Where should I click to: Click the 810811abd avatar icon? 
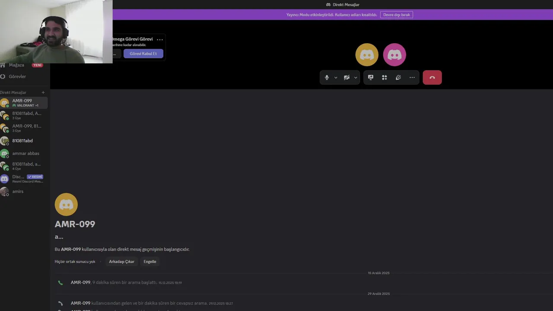[x=4, y=141]
